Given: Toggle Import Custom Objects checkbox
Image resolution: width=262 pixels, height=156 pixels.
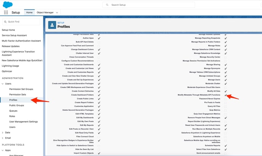Looking at the screenshot, I should click(x=99, y=153).
